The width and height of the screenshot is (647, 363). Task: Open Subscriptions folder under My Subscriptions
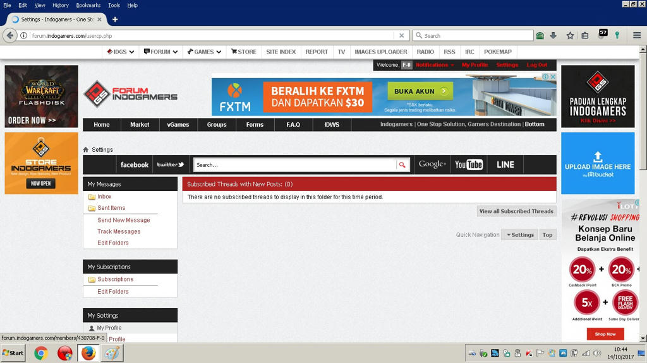pyautogui.click(x=116, y=279)
